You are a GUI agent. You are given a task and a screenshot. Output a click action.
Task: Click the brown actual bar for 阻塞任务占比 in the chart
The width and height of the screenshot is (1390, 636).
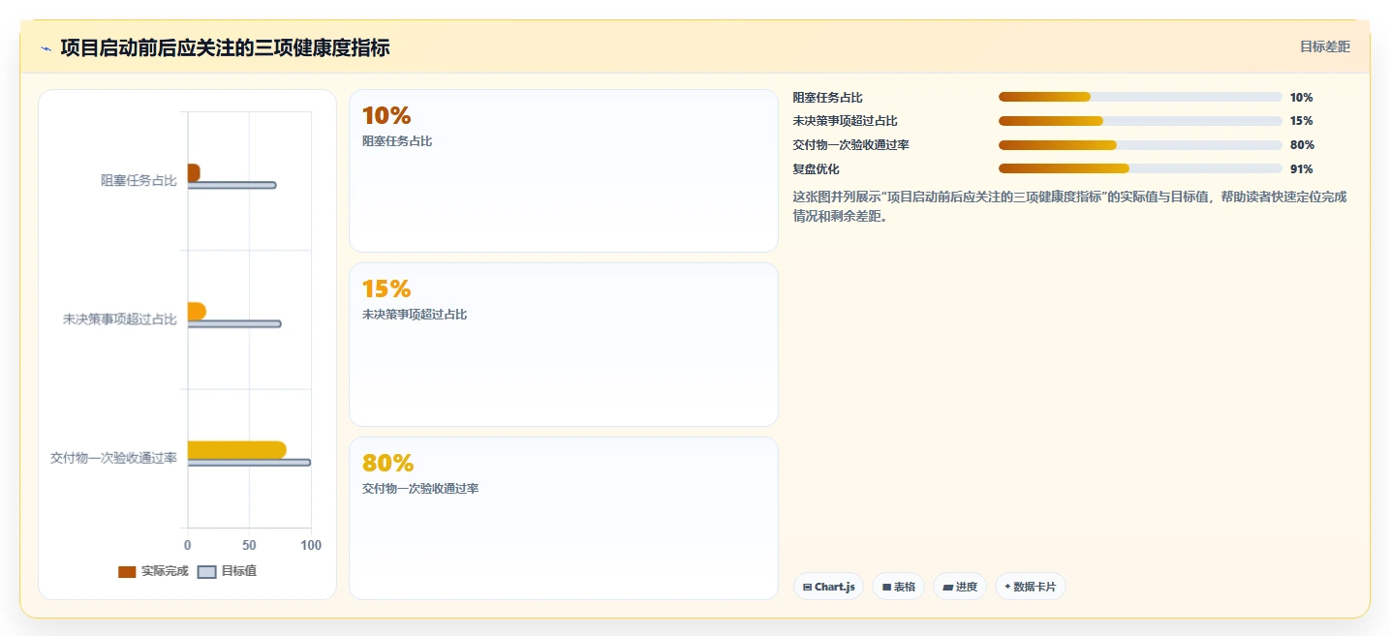click(x=194, y=172)
